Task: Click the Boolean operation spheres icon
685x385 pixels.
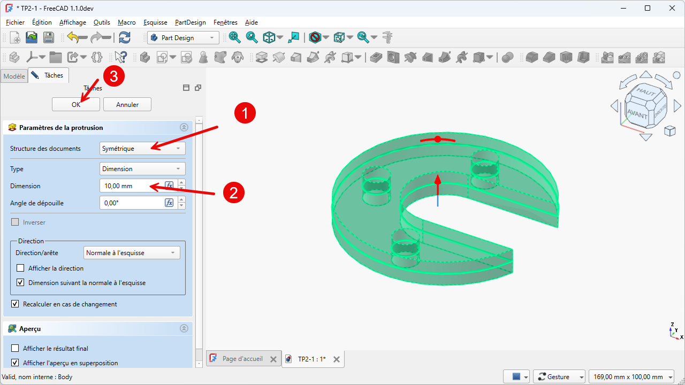Action: [508, 57]
